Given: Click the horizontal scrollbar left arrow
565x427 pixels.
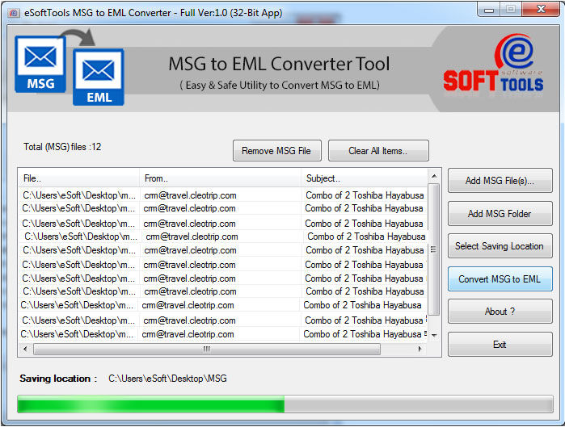Looking at the screenshot, I should (x=25, y=349).
